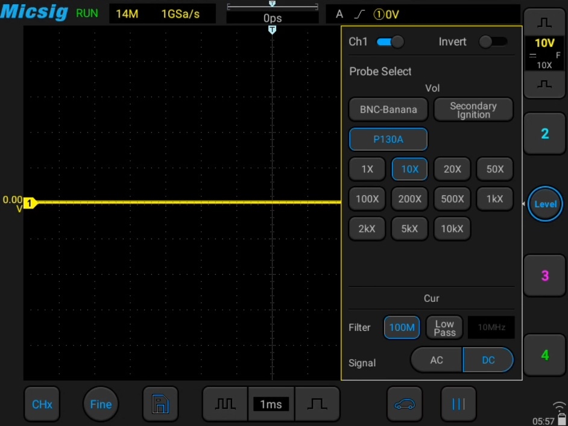Screen dimensions: 568x426
Task: Tap the lower vertical scale pulse icon
Action: pyautogui.click(x=544, y=84)
